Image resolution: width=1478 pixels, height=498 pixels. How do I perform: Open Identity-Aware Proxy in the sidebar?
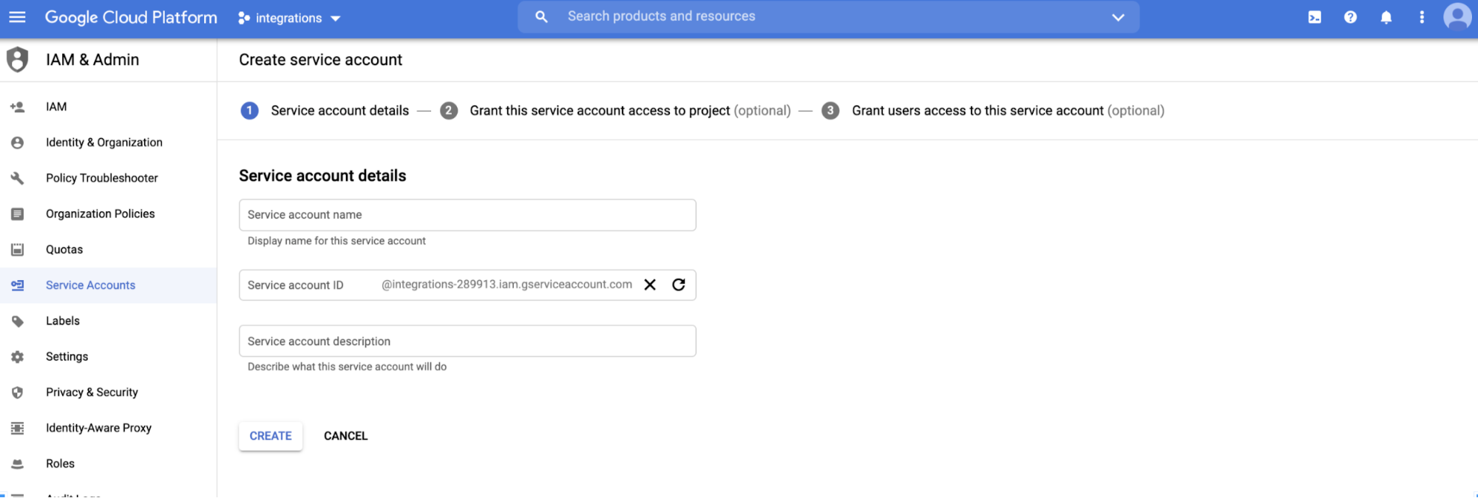[98, 428]
